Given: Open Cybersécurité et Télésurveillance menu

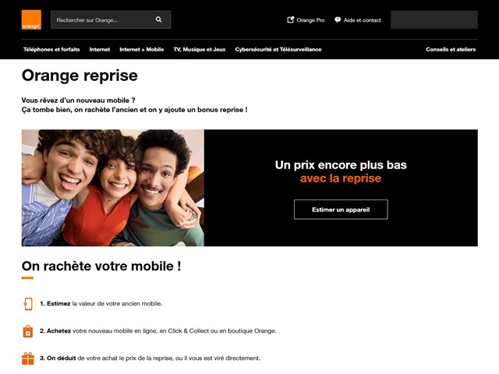Looking at the screenshot, I should pyautogui.click(x=278, y=49).
